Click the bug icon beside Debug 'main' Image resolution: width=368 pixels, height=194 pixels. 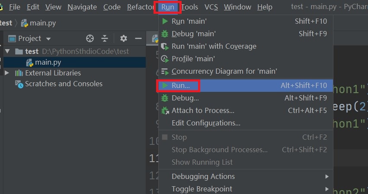point(165,34)
